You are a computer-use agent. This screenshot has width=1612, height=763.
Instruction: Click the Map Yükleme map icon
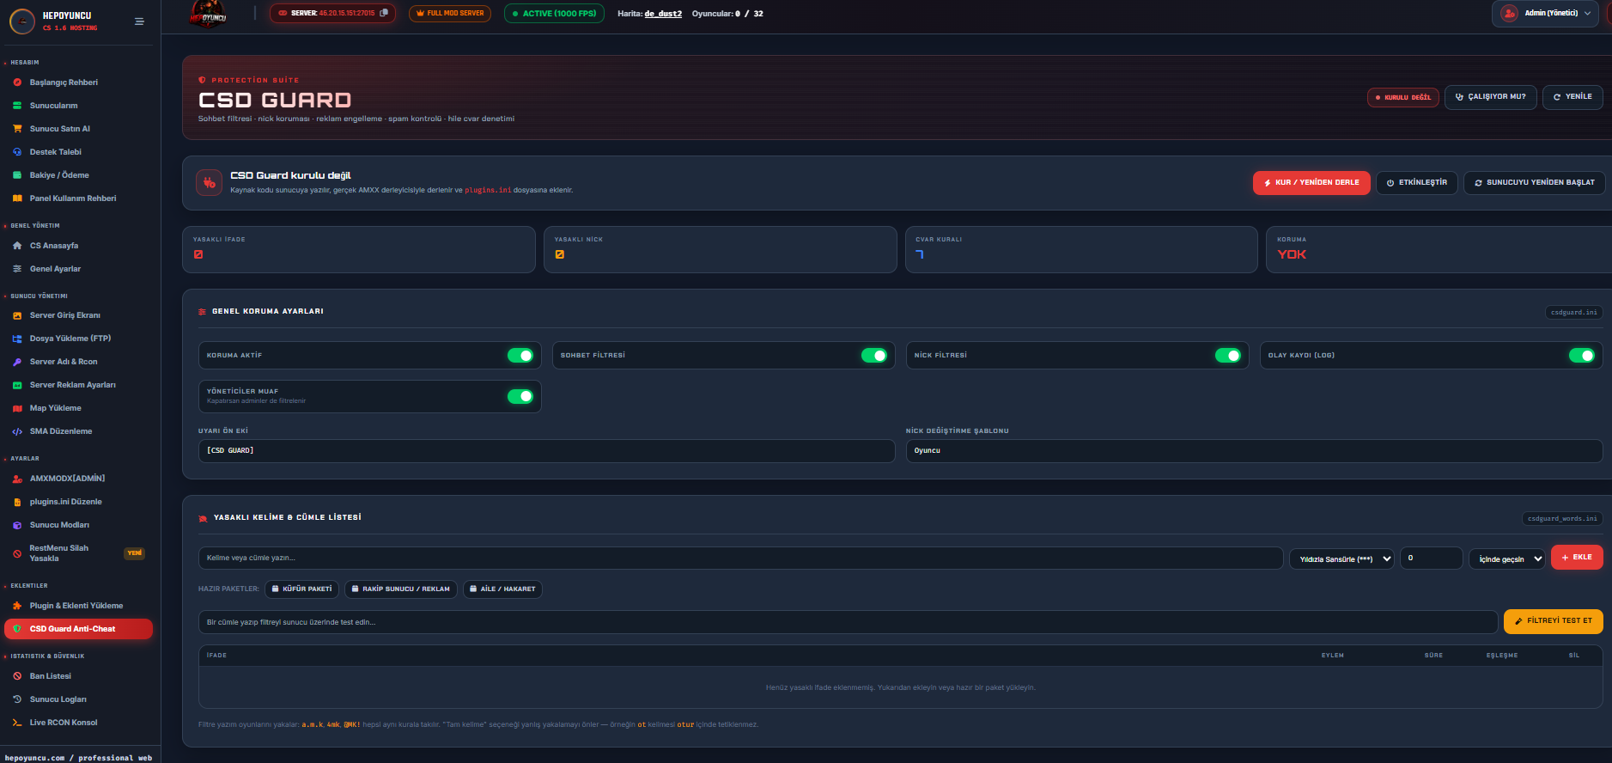point(17,408)
